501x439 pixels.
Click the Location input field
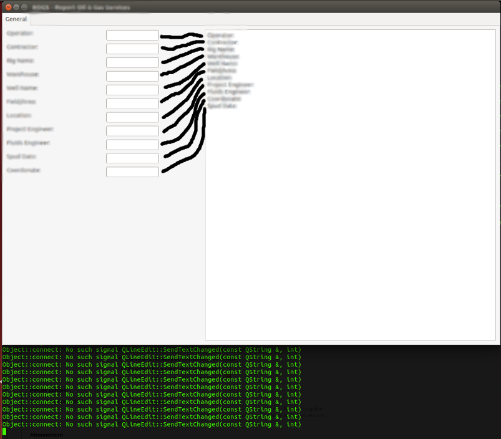[132, 117]
